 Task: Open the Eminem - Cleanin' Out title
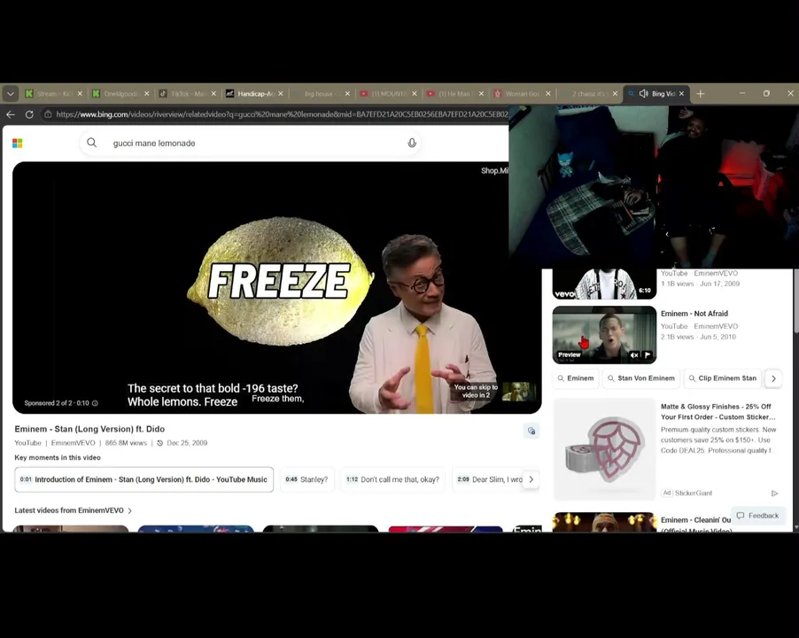click(x=696, y=525)
